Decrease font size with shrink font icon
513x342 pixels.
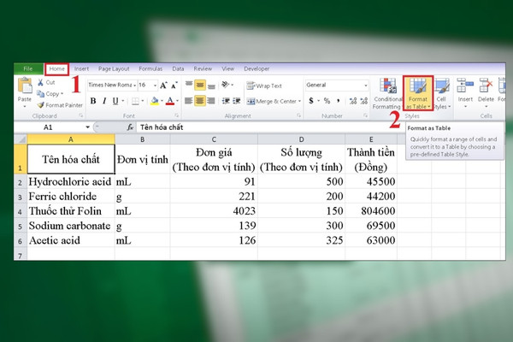pyautogui.click(x=174, y=85)
